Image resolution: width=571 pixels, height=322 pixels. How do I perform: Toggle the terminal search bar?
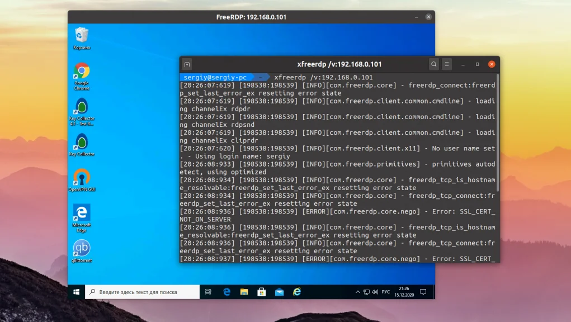(433, 64)
